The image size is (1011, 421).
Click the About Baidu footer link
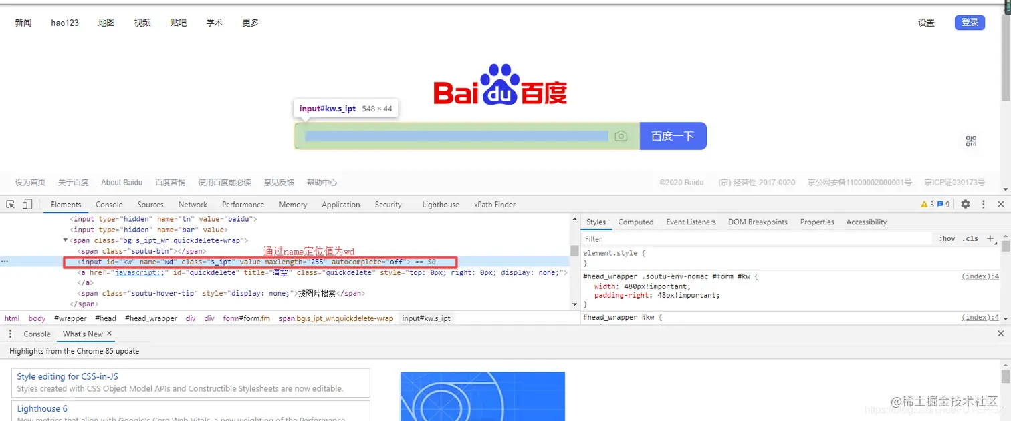(x=122, y=182)
